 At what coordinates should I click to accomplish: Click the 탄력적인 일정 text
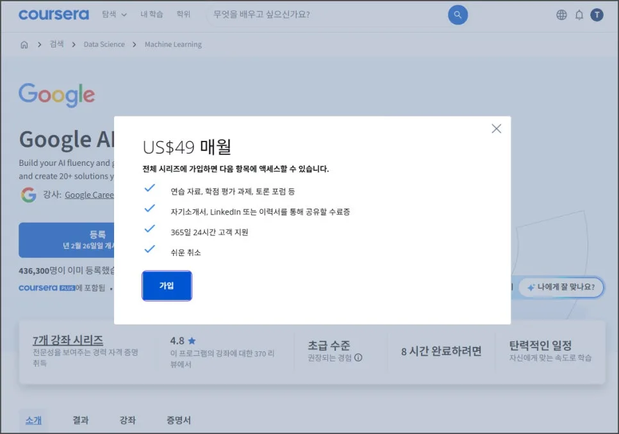pos(540,345)
